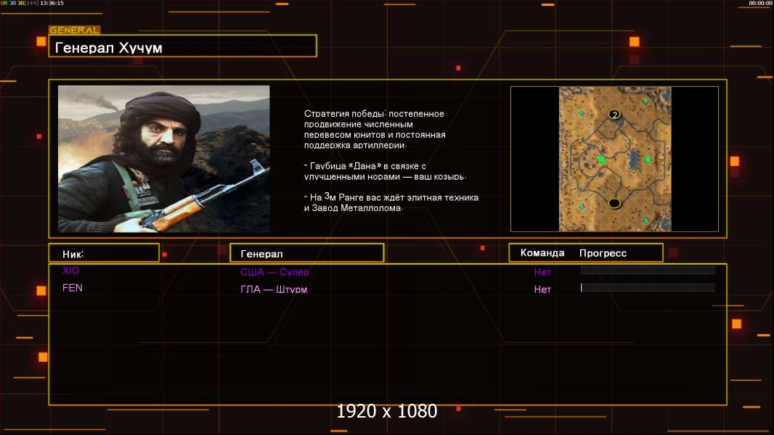Select the GENERAL label tab

74,30
